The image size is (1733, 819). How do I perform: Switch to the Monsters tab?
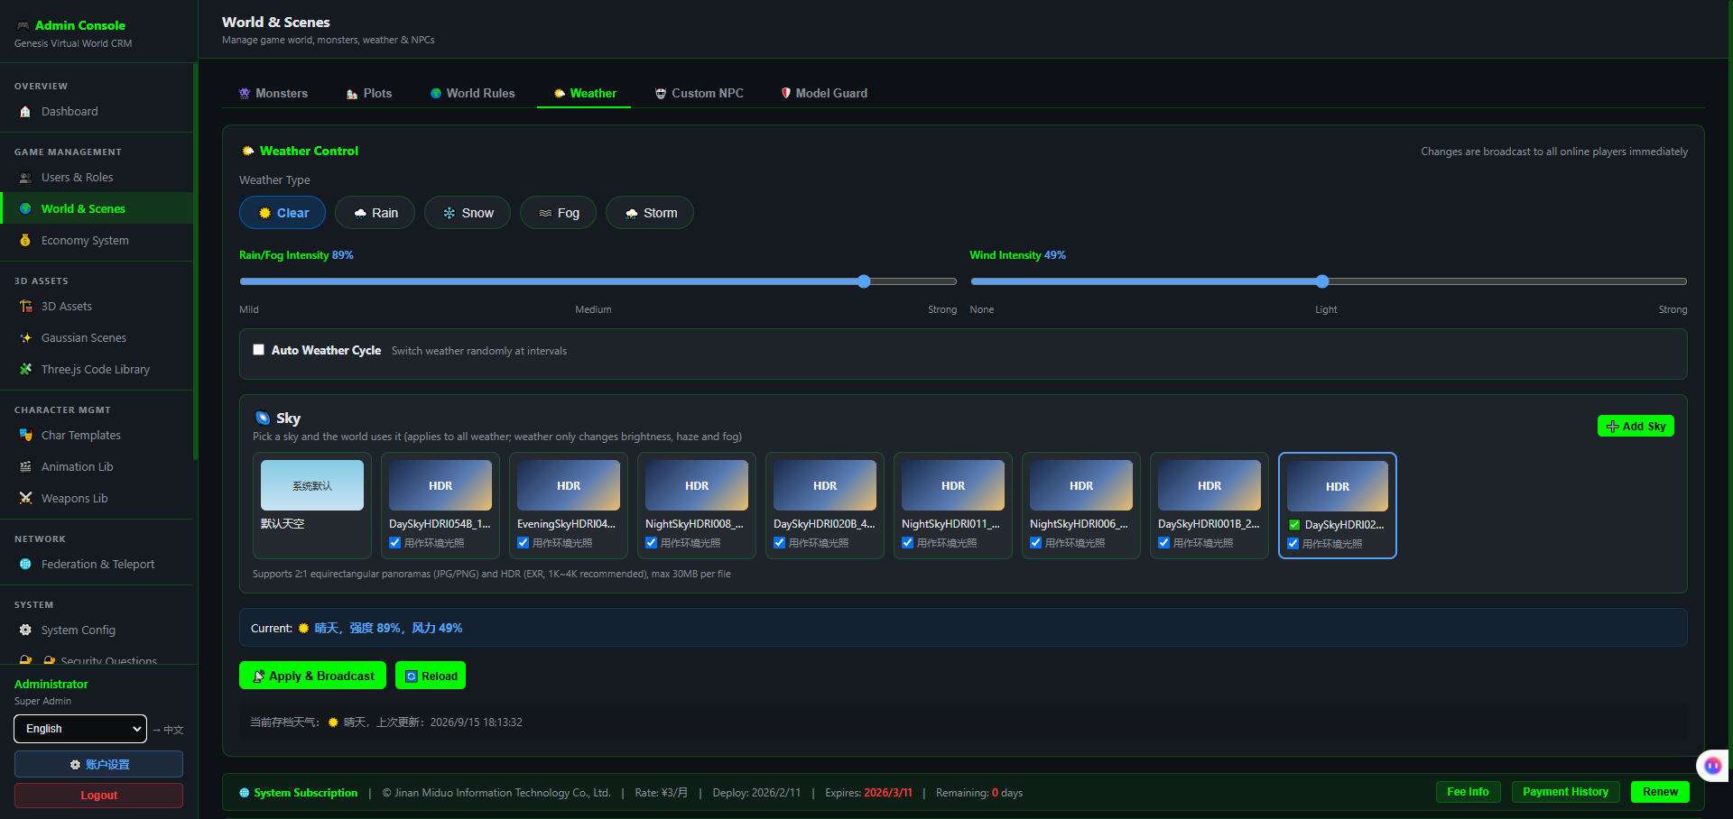coord(273,94)
